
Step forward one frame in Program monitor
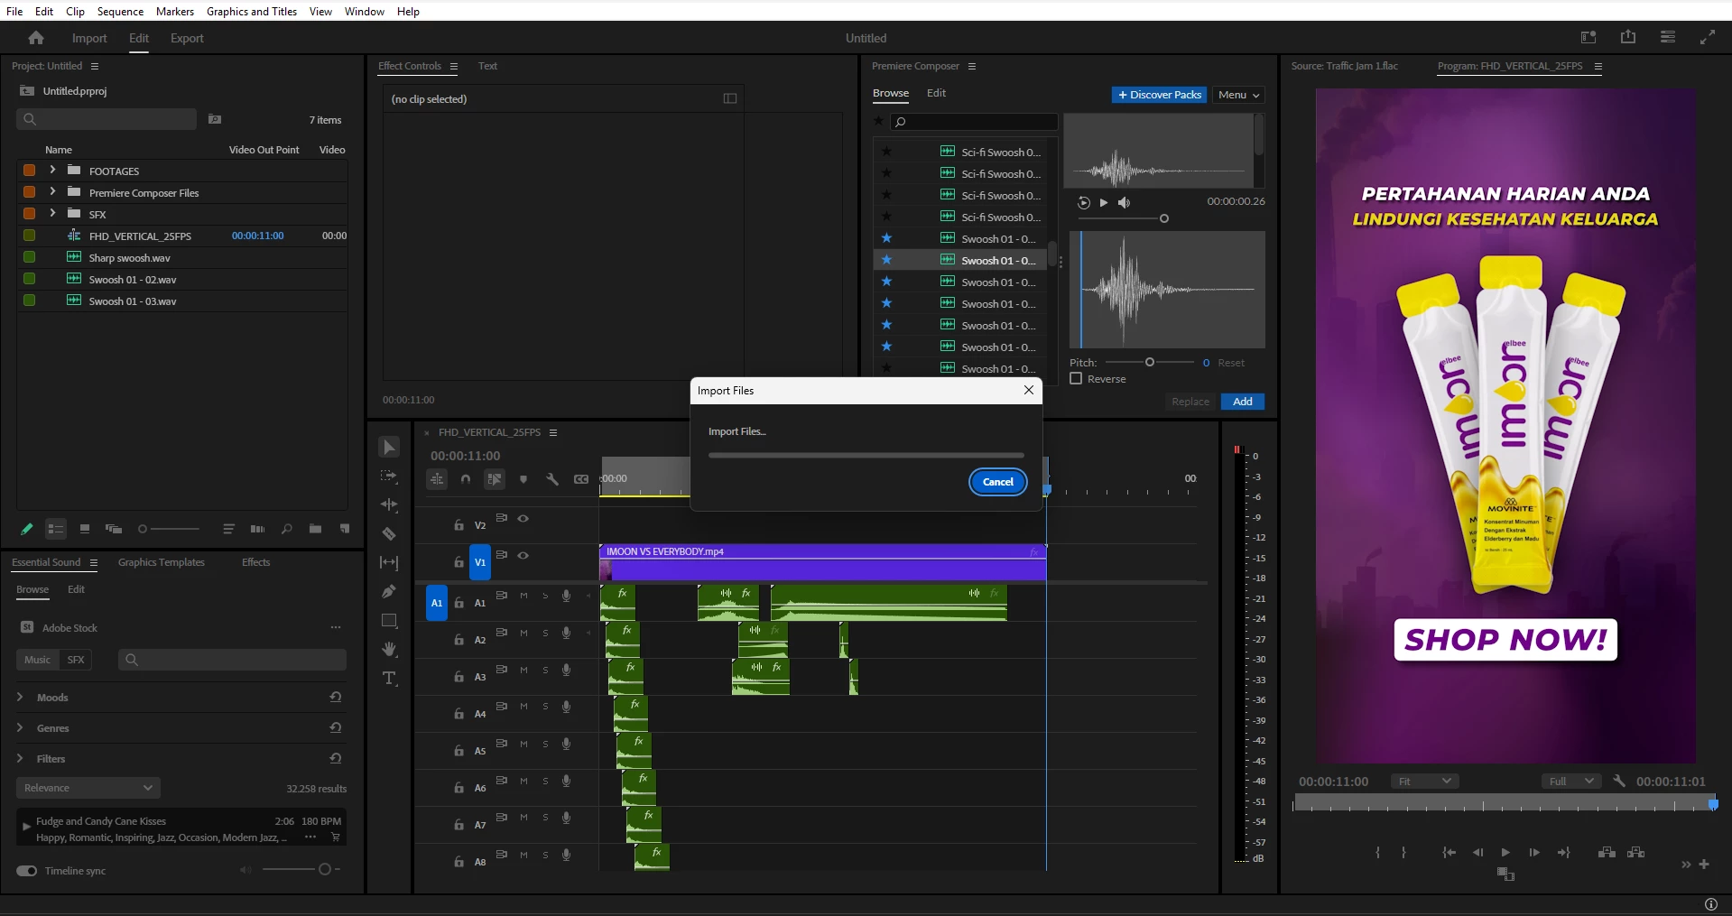click(1534, 853)
